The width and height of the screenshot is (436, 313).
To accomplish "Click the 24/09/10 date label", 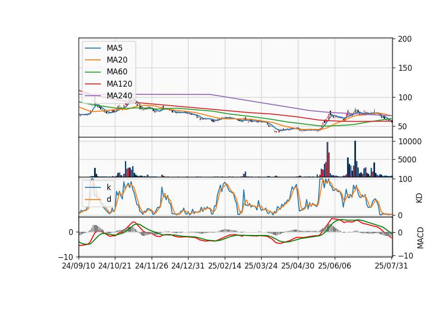I will coord(79,266).
